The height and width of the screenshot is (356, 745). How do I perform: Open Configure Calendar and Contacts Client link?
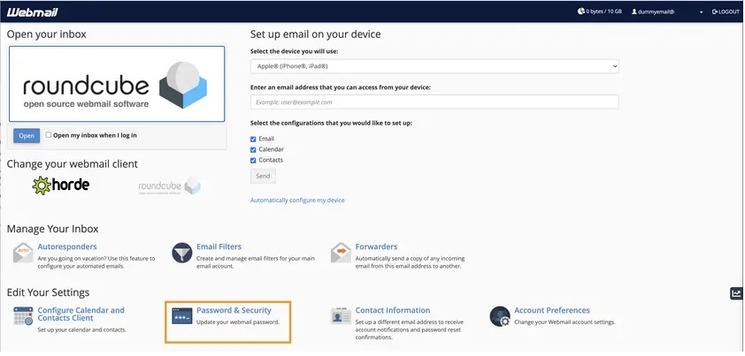pyautogui.click(x=81, y=314)
